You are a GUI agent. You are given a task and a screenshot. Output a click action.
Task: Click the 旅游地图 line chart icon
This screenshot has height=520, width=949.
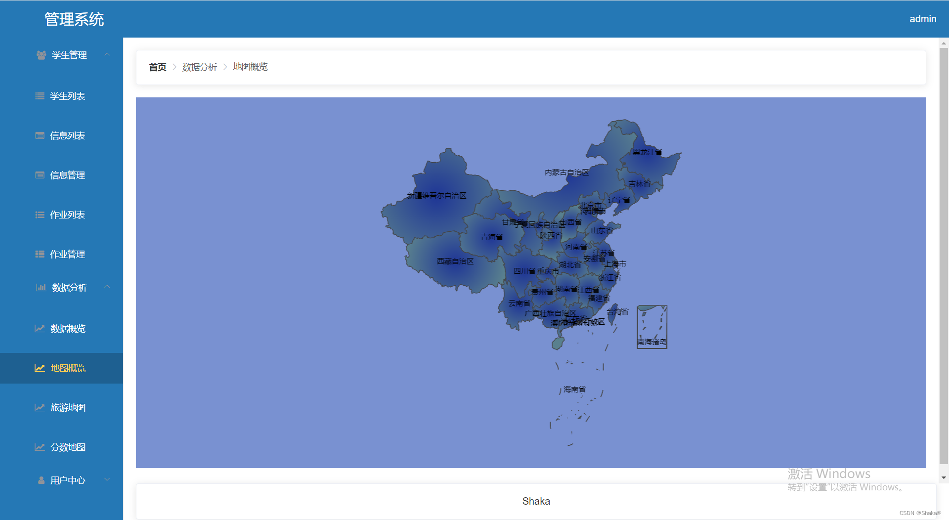tap(40, 407)
